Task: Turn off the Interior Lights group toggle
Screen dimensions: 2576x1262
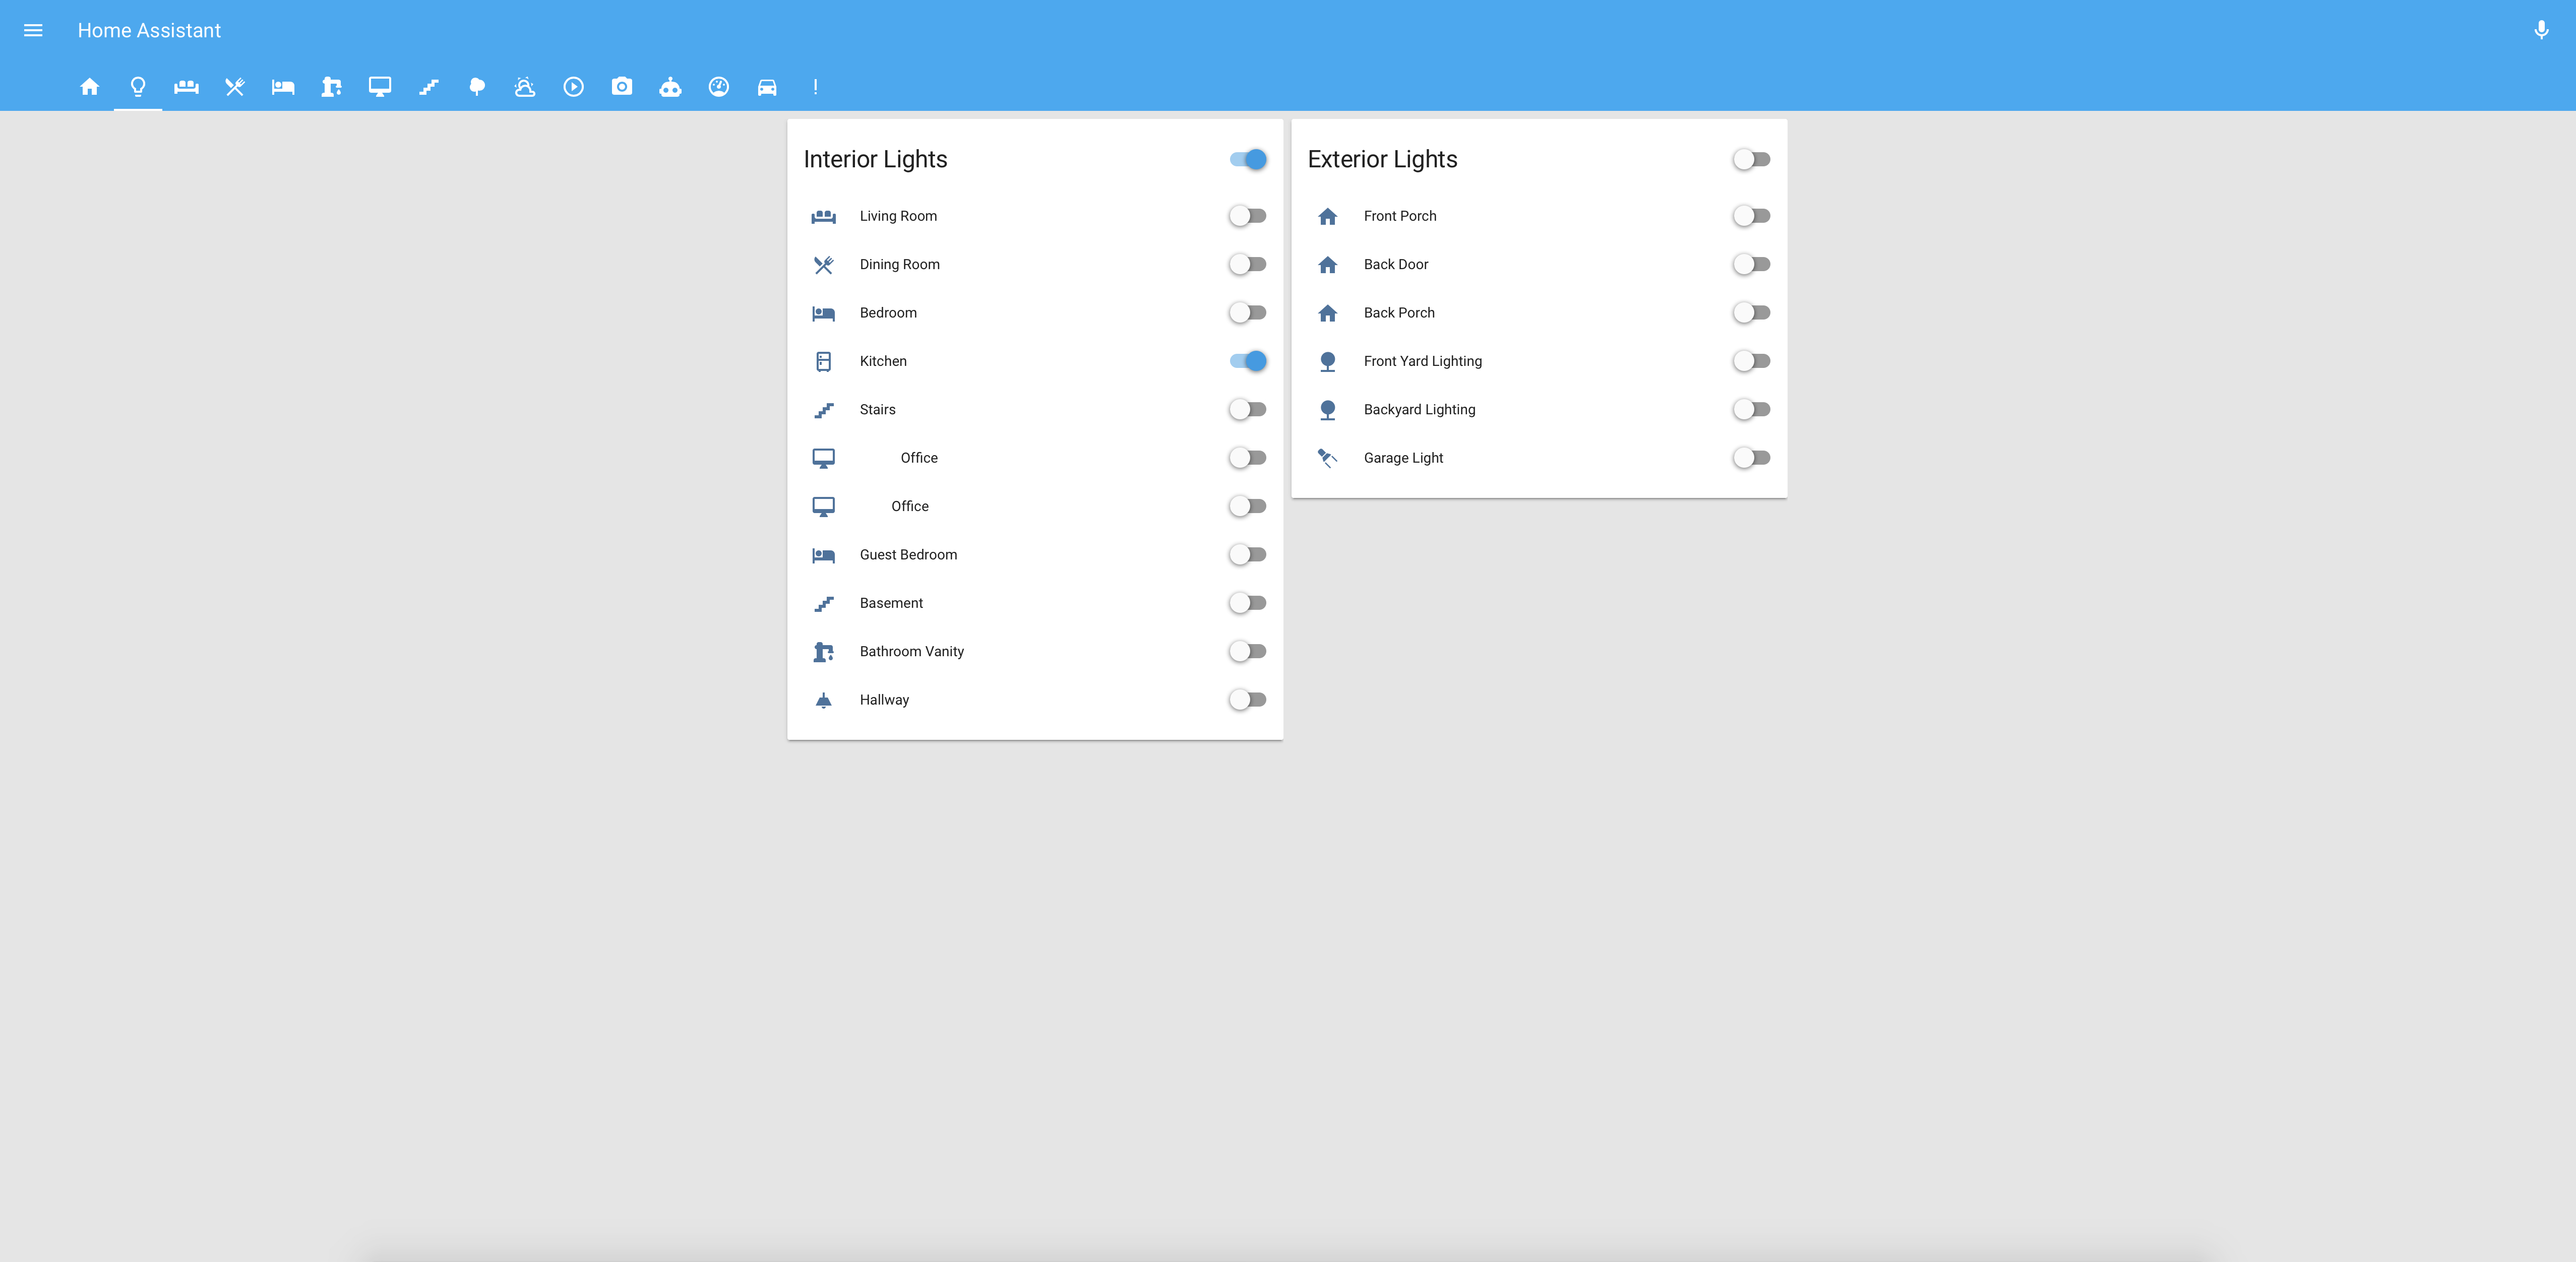Action: pyautogui.click(x=1248, y=159)
